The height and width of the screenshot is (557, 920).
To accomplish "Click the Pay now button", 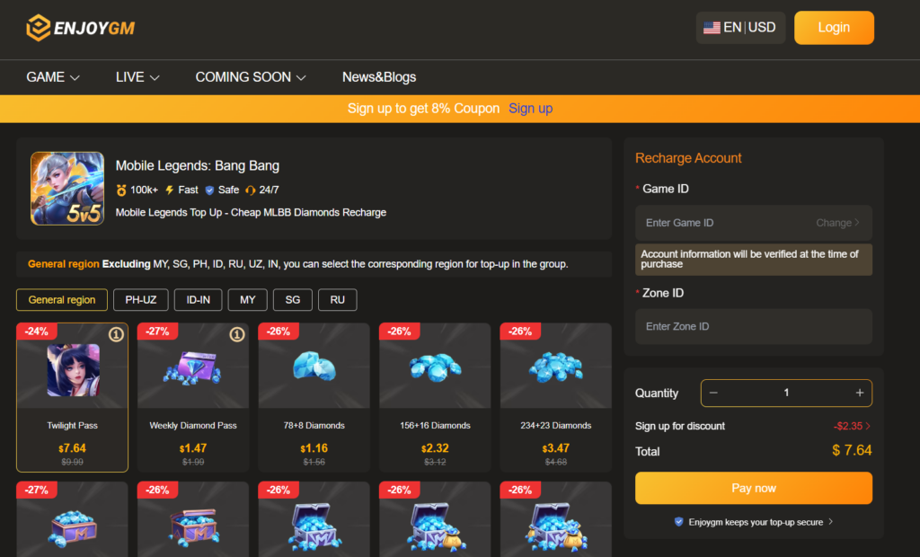I will [754, 489].
